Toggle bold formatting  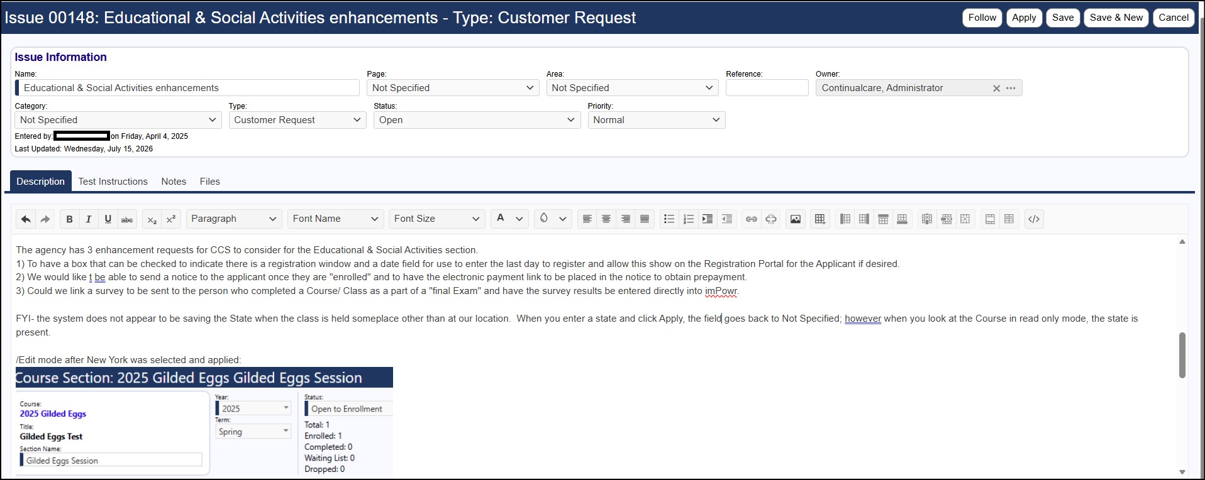coord(69,219)
